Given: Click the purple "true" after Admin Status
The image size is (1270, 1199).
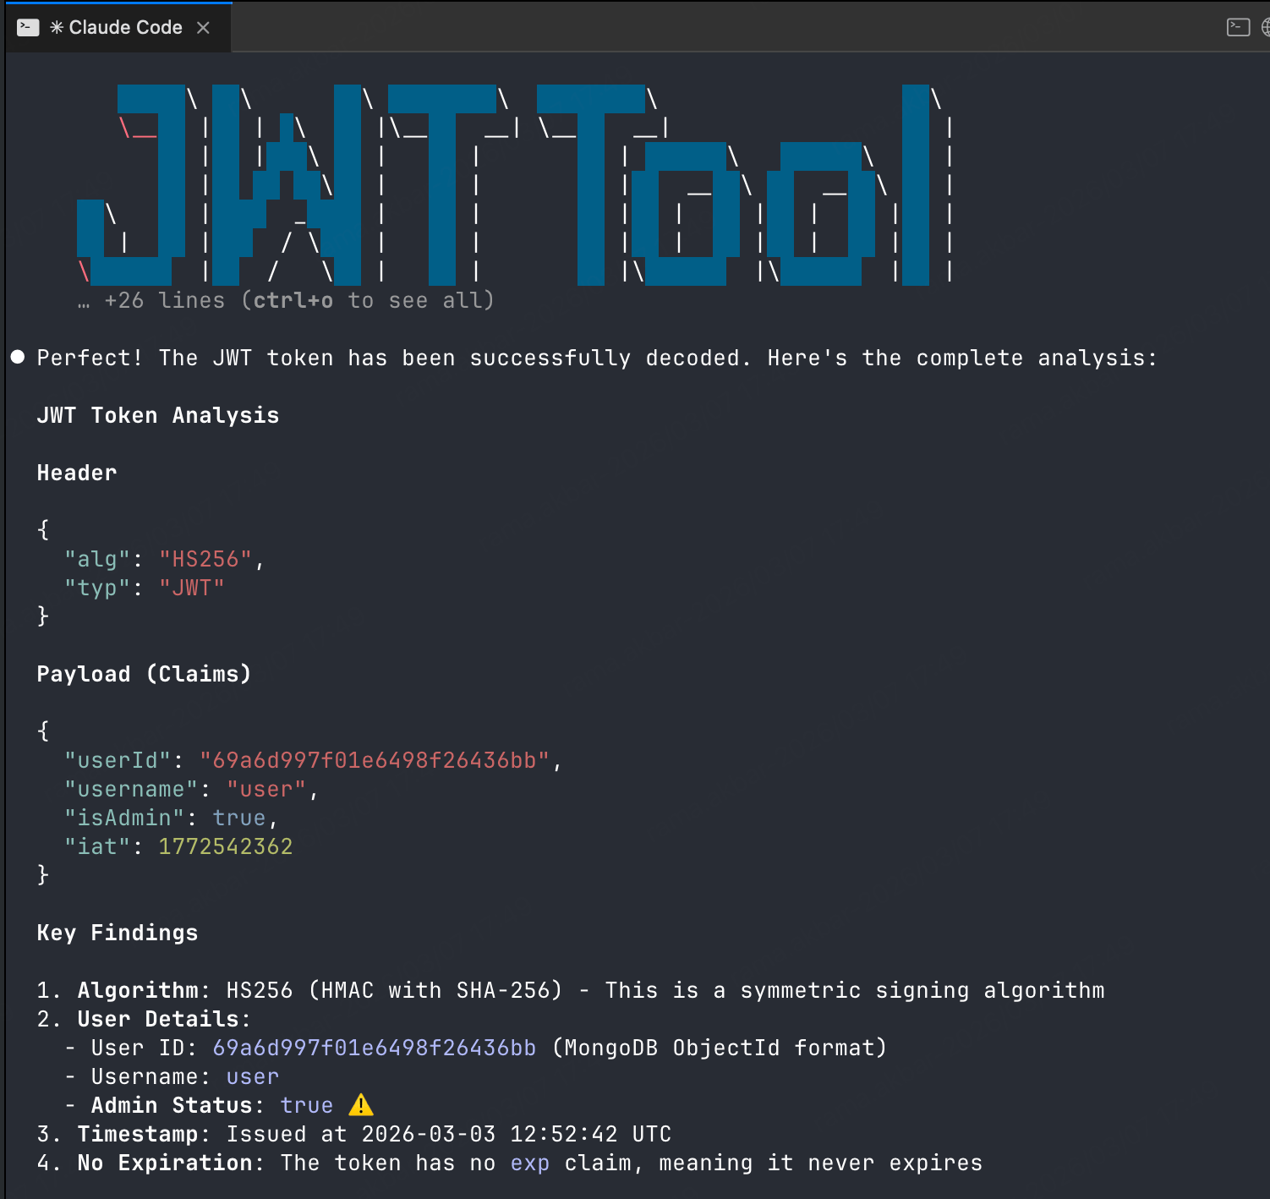Looking at the screenshot, I should 307,1105.
